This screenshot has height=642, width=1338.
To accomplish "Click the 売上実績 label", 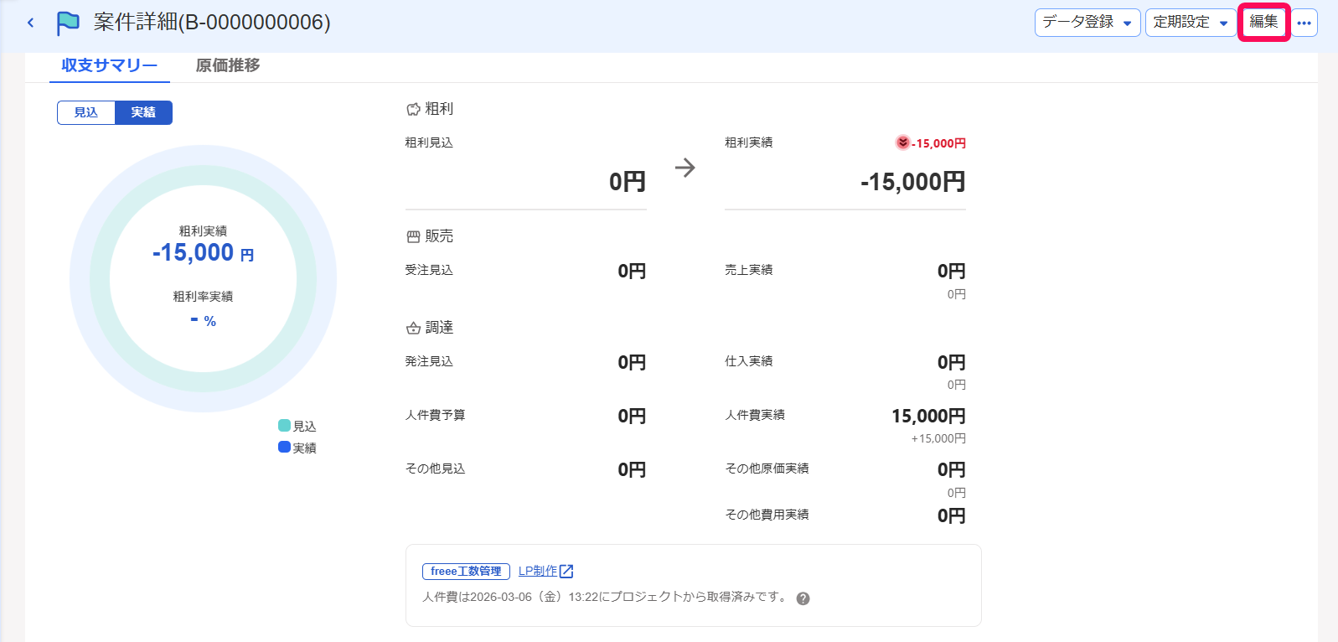I will point(749,270).
